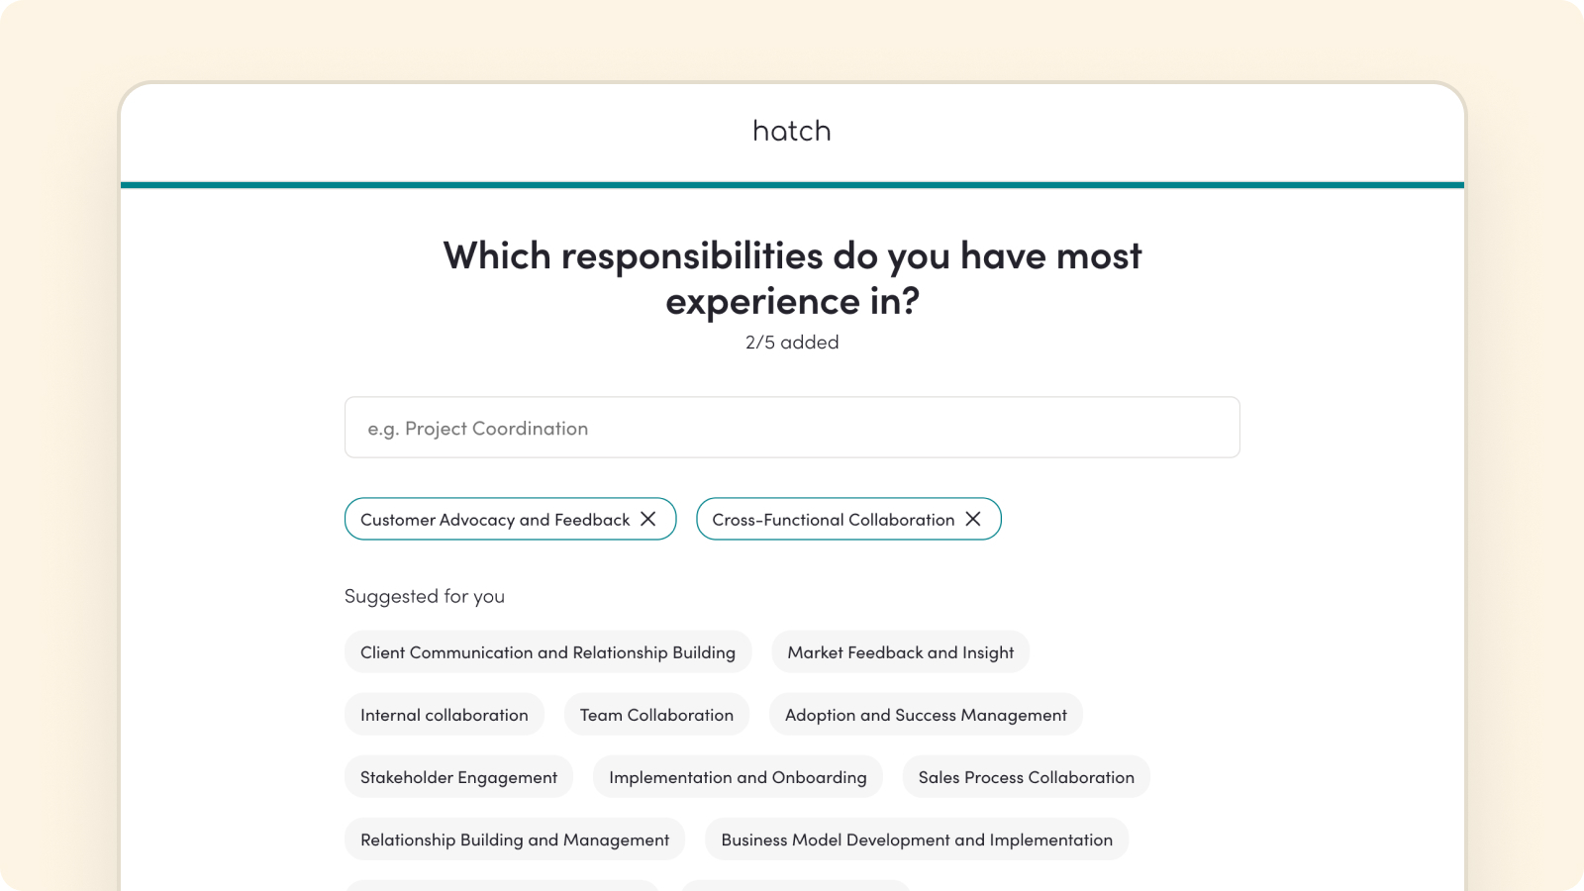The image size is (1584, 891).
Task: Pick Business Model Development and Implementation chip
Action: [917, 840]
